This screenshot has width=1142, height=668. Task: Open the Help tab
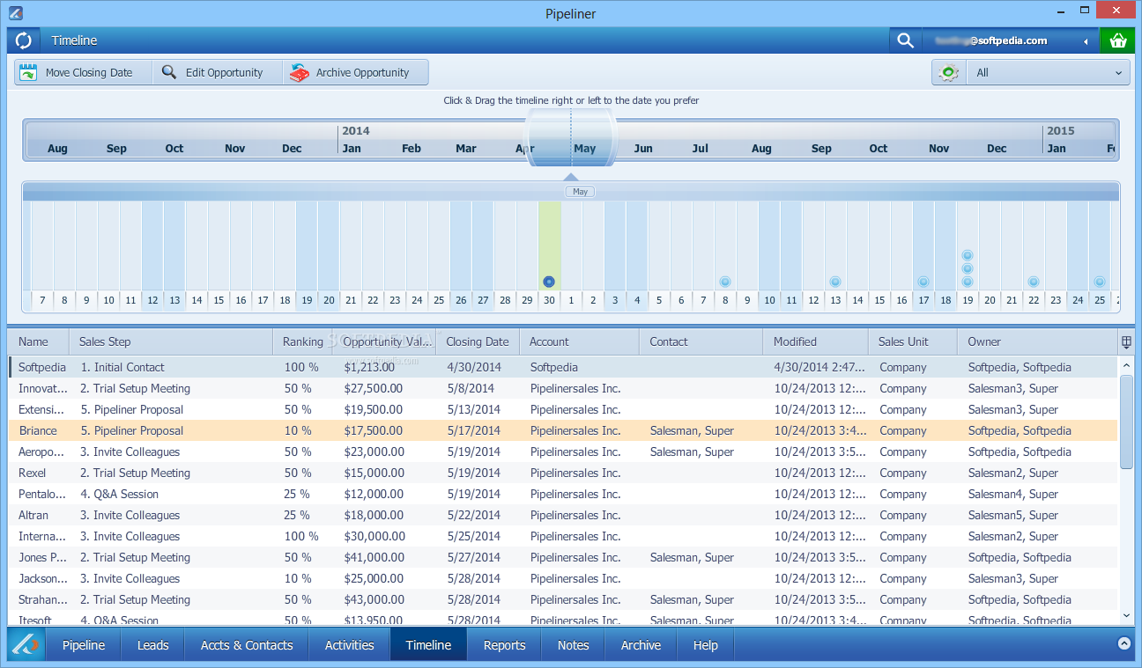tap(706, 645)
